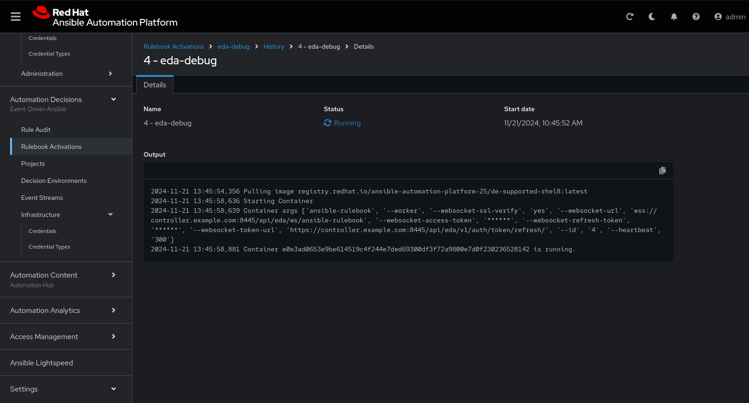Open Credential Types at top of sidebar

click(49, 54)
